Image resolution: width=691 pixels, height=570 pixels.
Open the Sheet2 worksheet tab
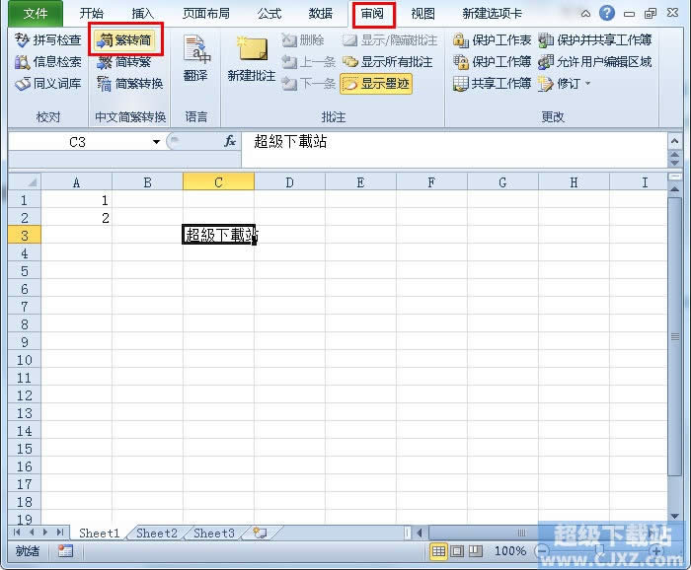coord(157,534)
